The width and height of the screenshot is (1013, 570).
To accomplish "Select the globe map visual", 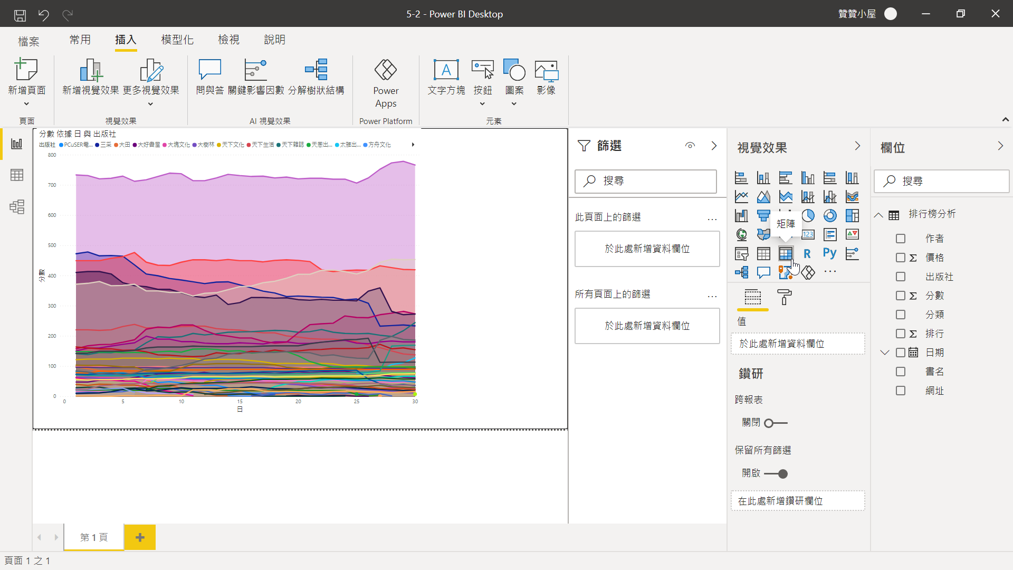I will (741, 234).
